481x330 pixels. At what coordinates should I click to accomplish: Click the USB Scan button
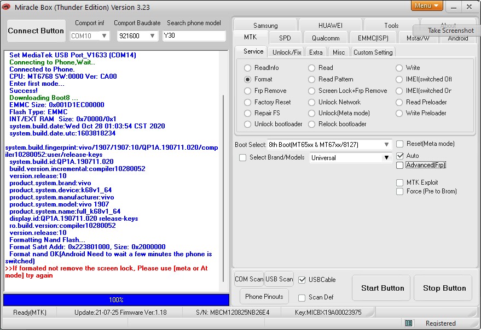point(279,279)
